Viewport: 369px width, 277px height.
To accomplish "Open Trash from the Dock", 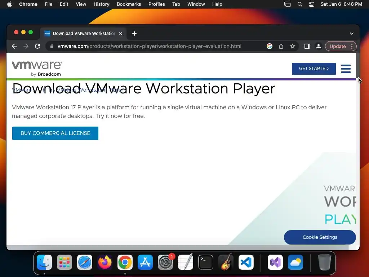I will point(325,262).
